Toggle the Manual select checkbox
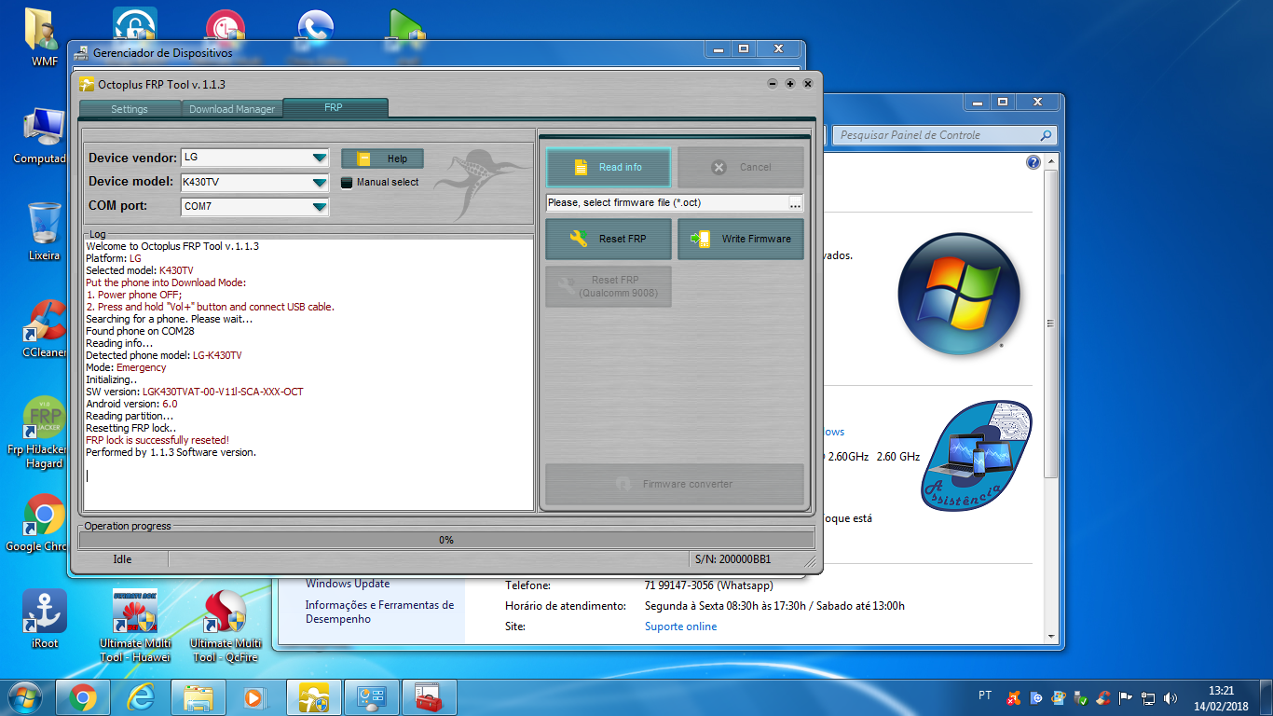This screenshot has height=716, width=1273. point(348,183)
